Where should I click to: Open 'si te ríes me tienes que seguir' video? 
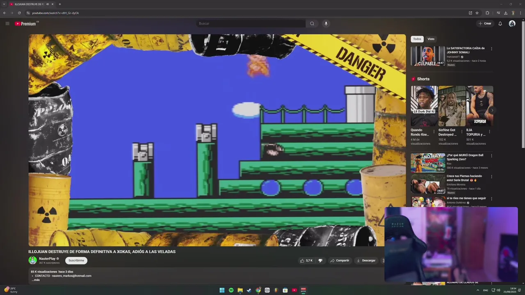[466, 198]
